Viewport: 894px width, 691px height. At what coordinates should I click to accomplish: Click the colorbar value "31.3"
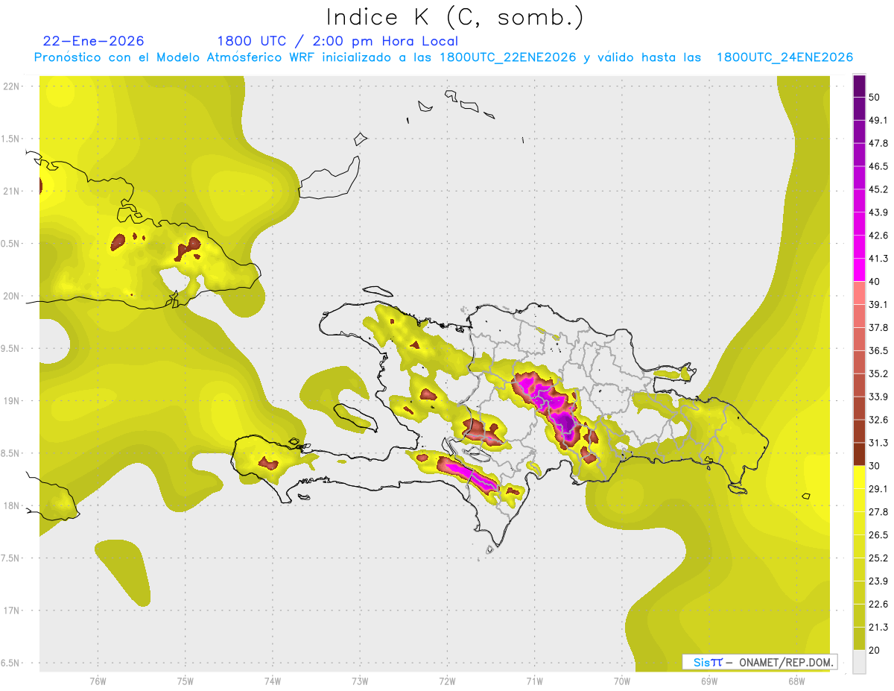[x=878, y=443]
